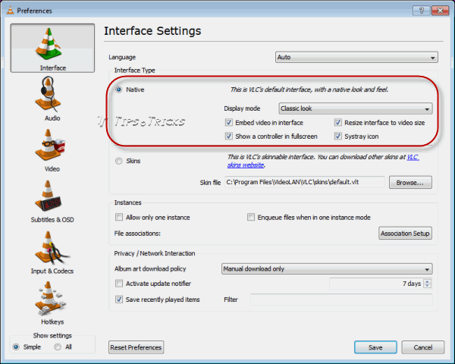Select the Video settings cone icon
455x364 pixels.
pos(49,145)
